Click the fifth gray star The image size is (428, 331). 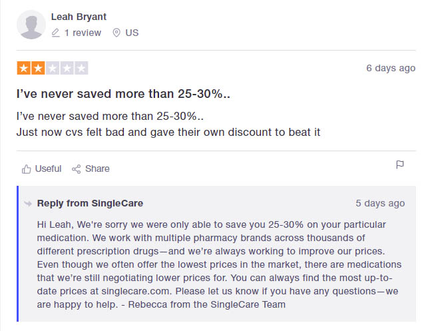click(81, 68)
